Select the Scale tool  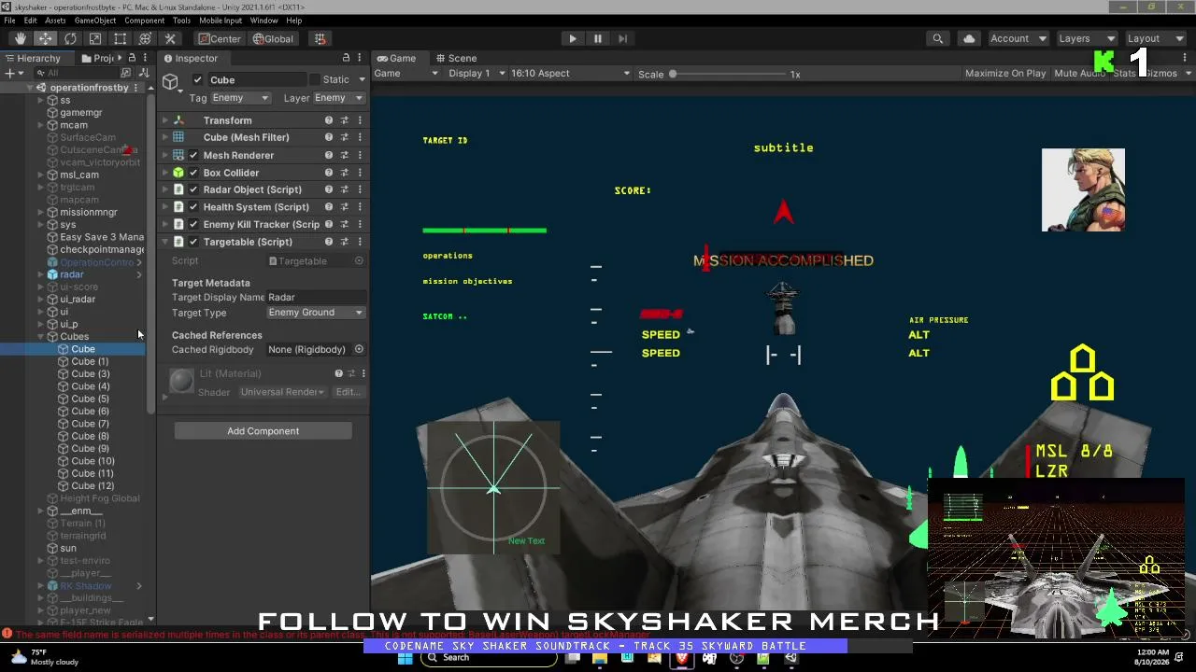click(95, 38)
